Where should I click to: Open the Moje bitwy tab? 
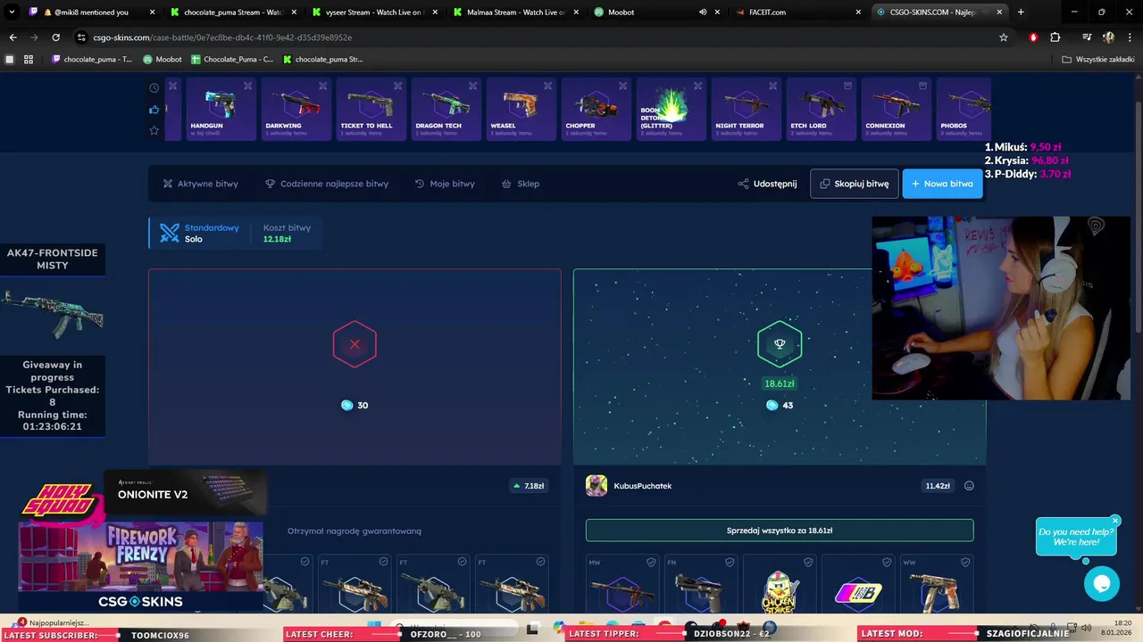click(x=445, y=184)
